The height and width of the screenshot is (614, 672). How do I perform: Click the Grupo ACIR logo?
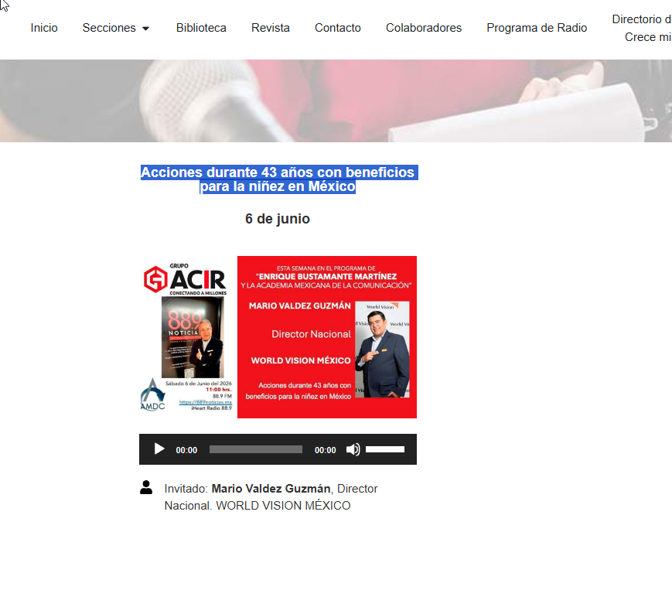point(185,279)
